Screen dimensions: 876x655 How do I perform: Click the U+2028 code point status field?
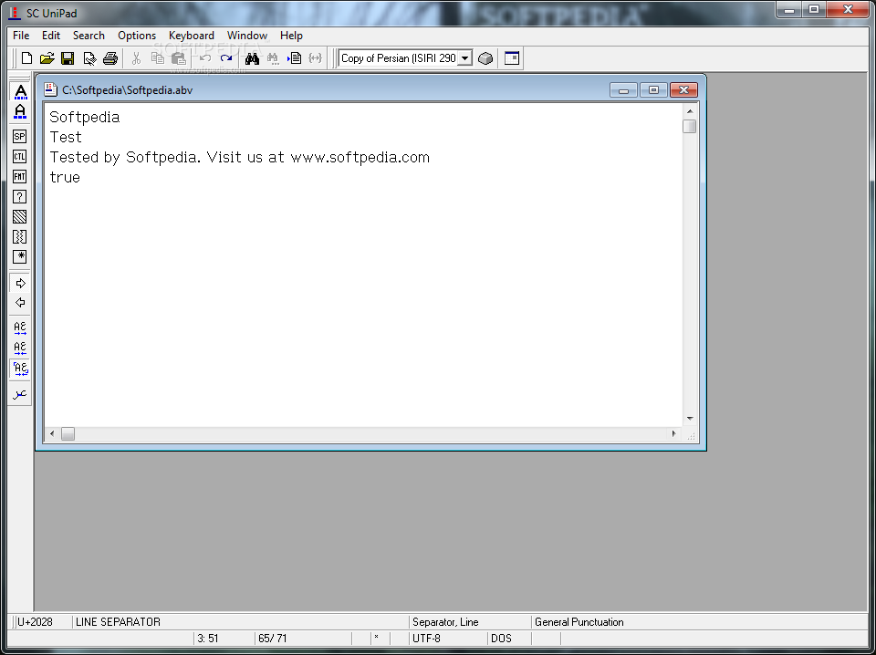coord(43,622)
